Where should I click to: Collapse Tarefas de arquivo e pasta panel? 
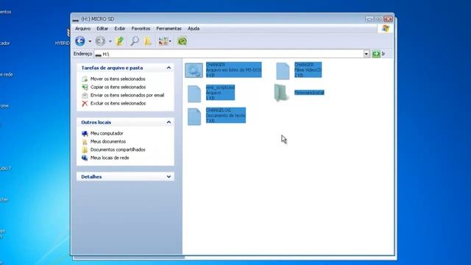(169, 68)
